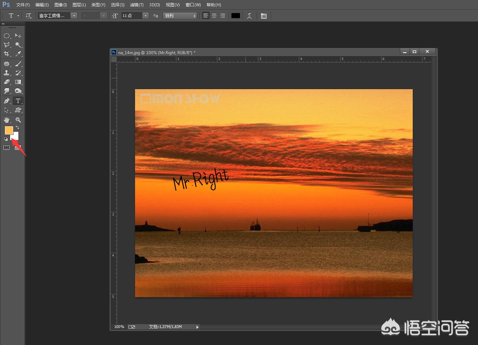Open the 图层(L) menu
This screenshot has width=478, height=345.
point(79,5)
